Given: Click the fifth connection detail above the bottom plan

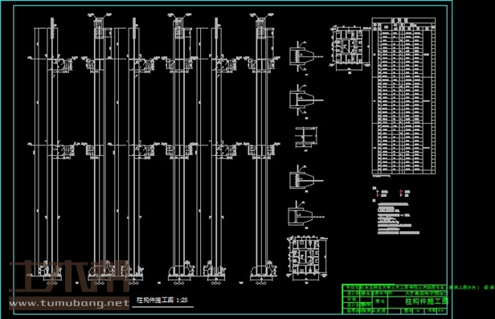Looking at the screenshot, I should coord(305,215).
